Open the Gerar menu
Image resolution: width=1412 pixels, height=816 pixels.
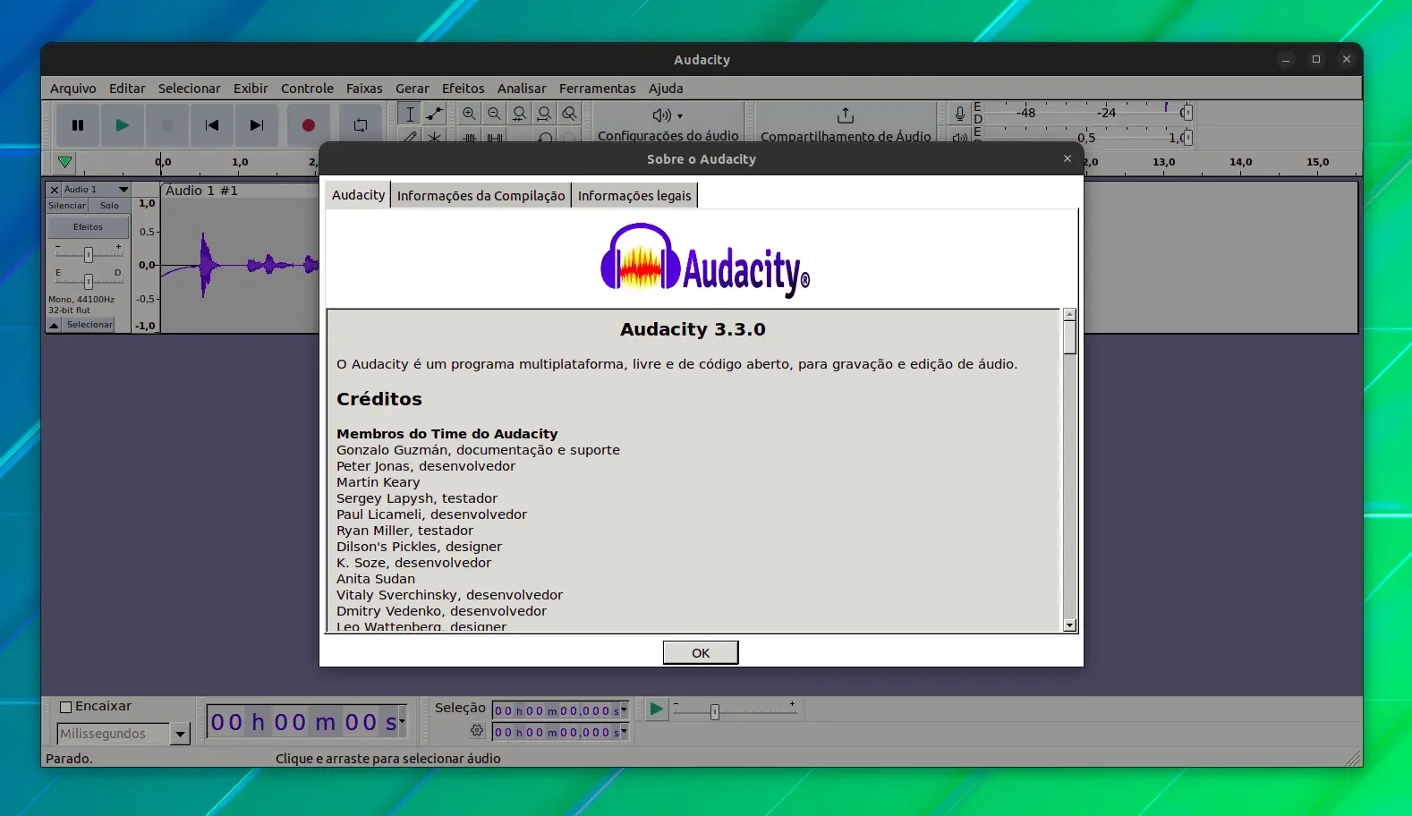(413, 89)
